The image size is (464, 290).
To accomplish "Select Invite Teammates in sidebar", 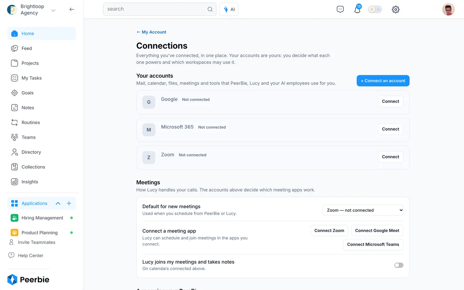I will (32, 242).
